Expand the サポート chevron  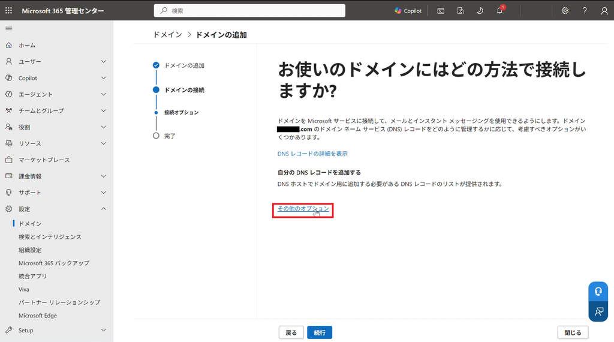(103, 193)
